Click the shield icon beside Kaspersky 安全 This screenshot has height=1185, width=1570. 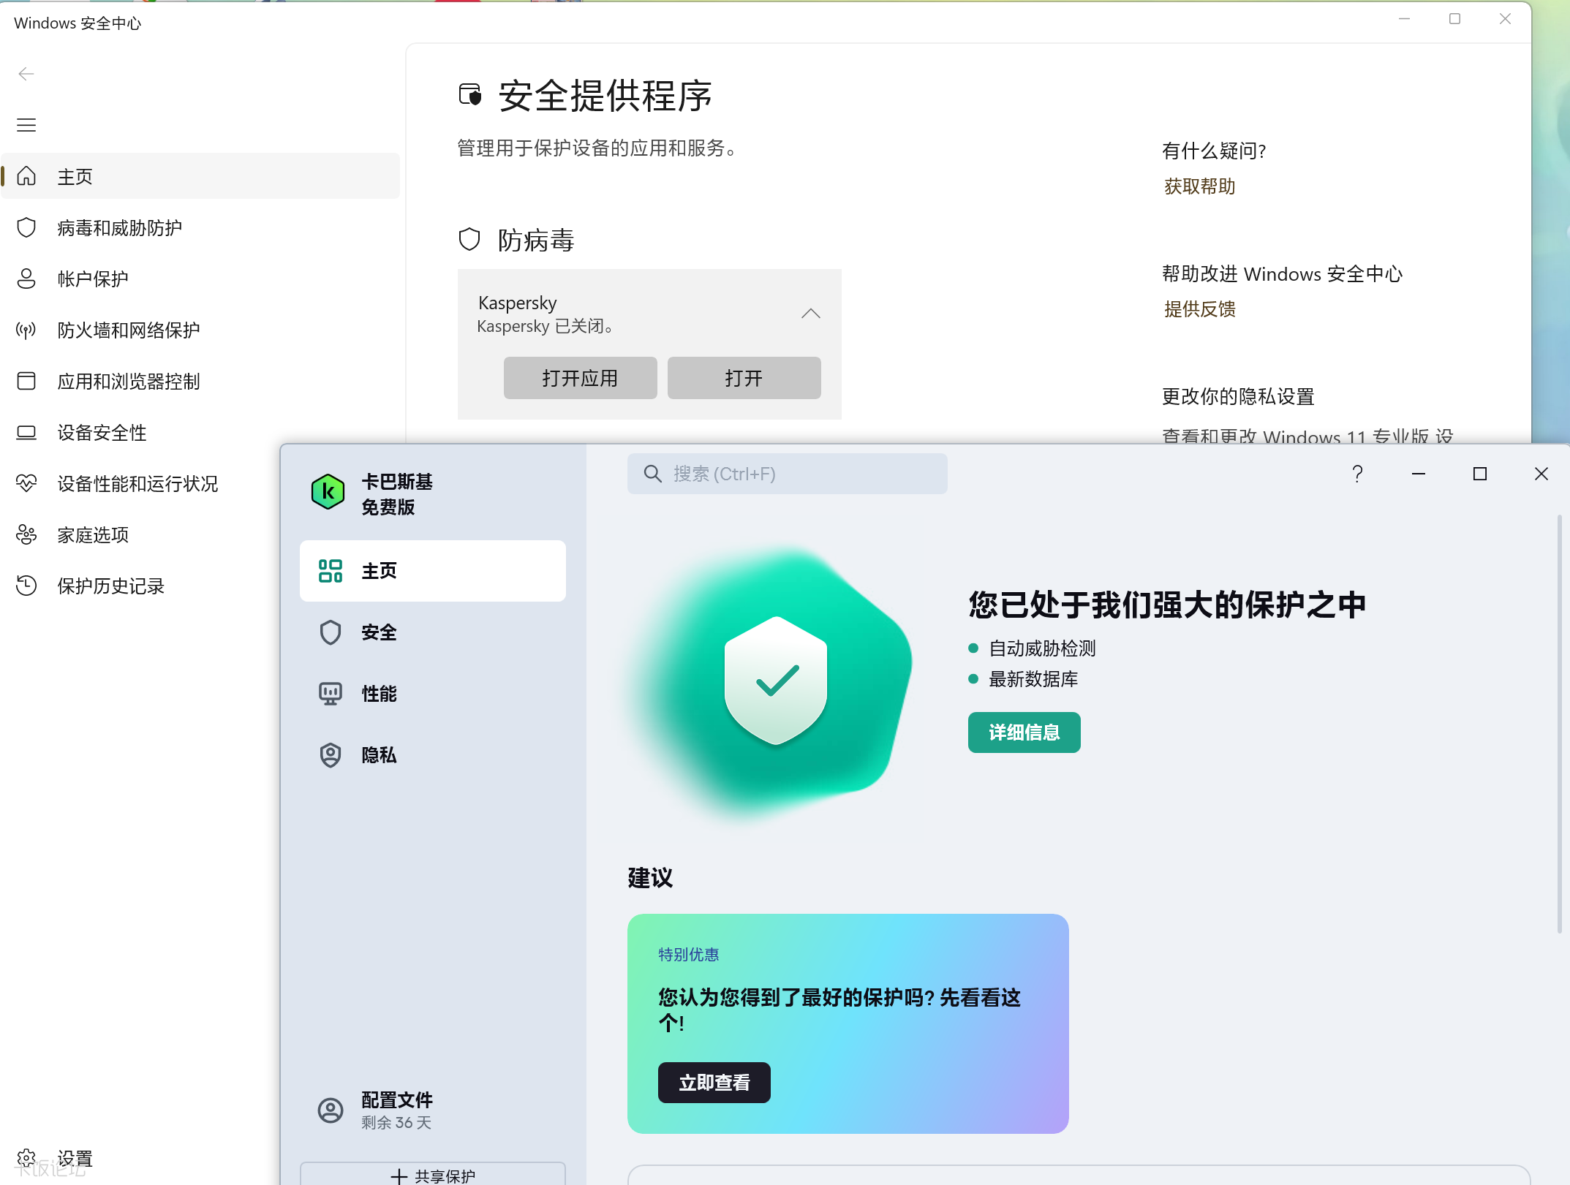(331, 632)
